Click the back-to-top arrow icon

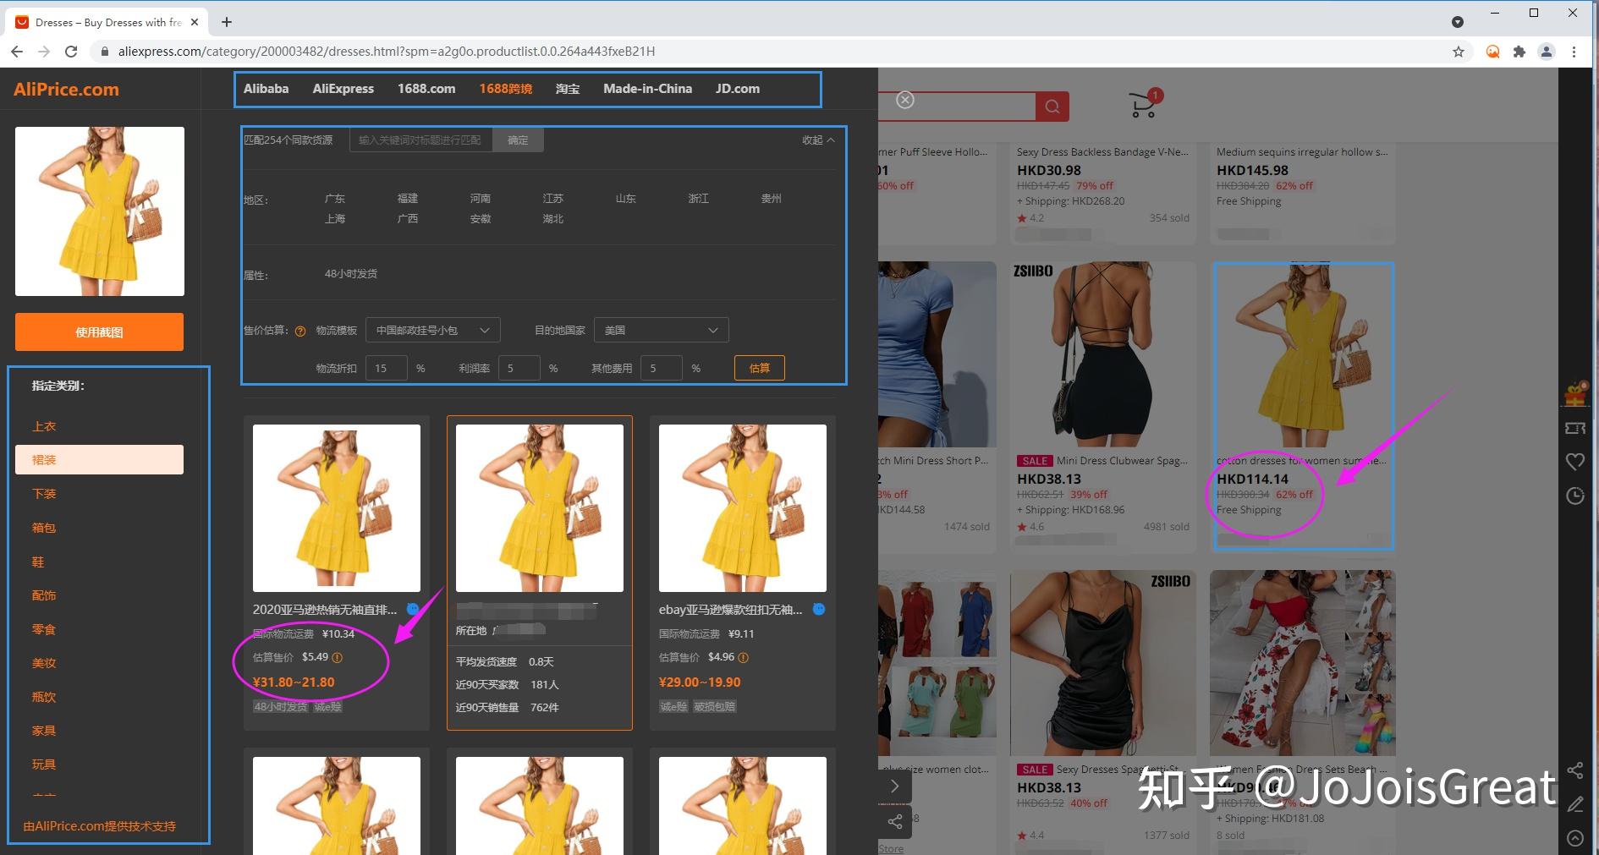(x=1575, y=838)
